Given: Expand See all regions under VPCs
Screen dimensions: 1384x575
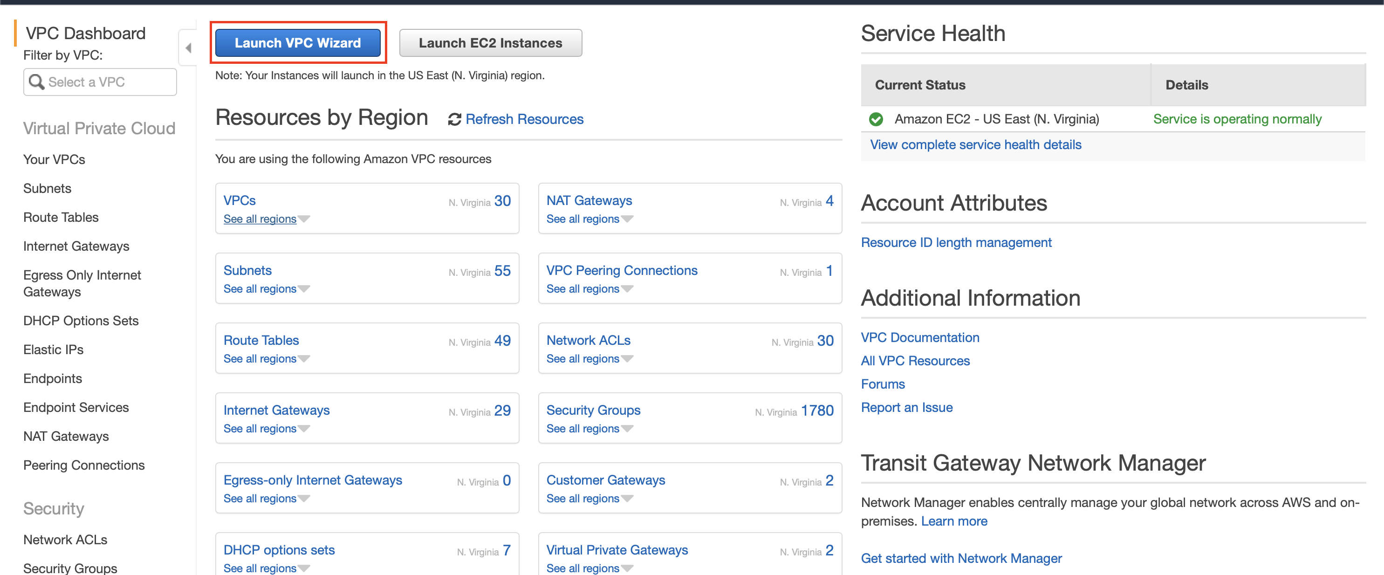Looking at the screenshot, I should pos(267,219).
